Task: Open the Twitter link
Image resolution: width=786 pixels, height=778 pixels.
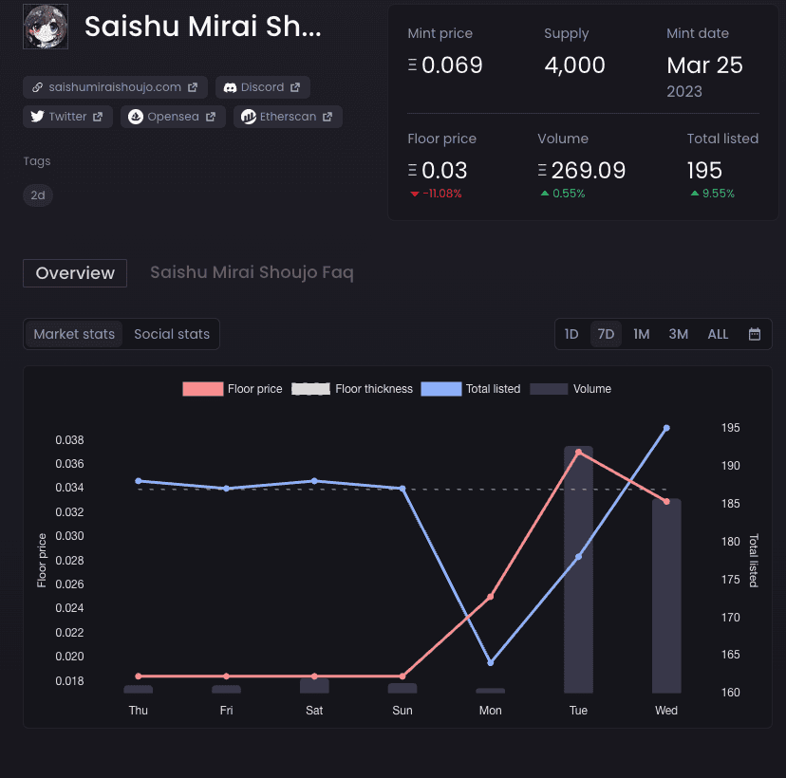Action: point(67,117)
